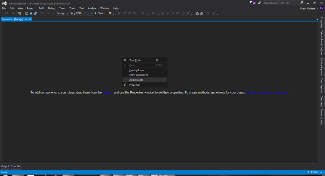Screen dimensions: 325x176
Task: Click the New Project toolbar icon
Action: pyautogui.click(x=19, y=13)
